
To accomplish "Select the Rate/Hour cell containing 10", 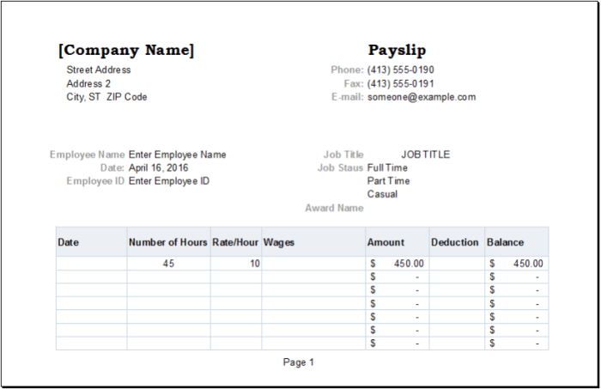I will [x=236, y=264].
